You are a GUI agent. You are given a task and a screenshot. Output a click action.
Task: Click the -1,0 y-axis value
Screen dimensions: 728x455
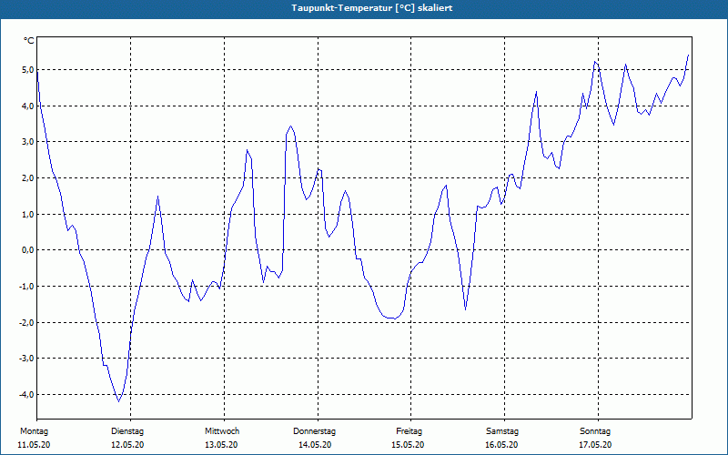click(x=26, y=287)
